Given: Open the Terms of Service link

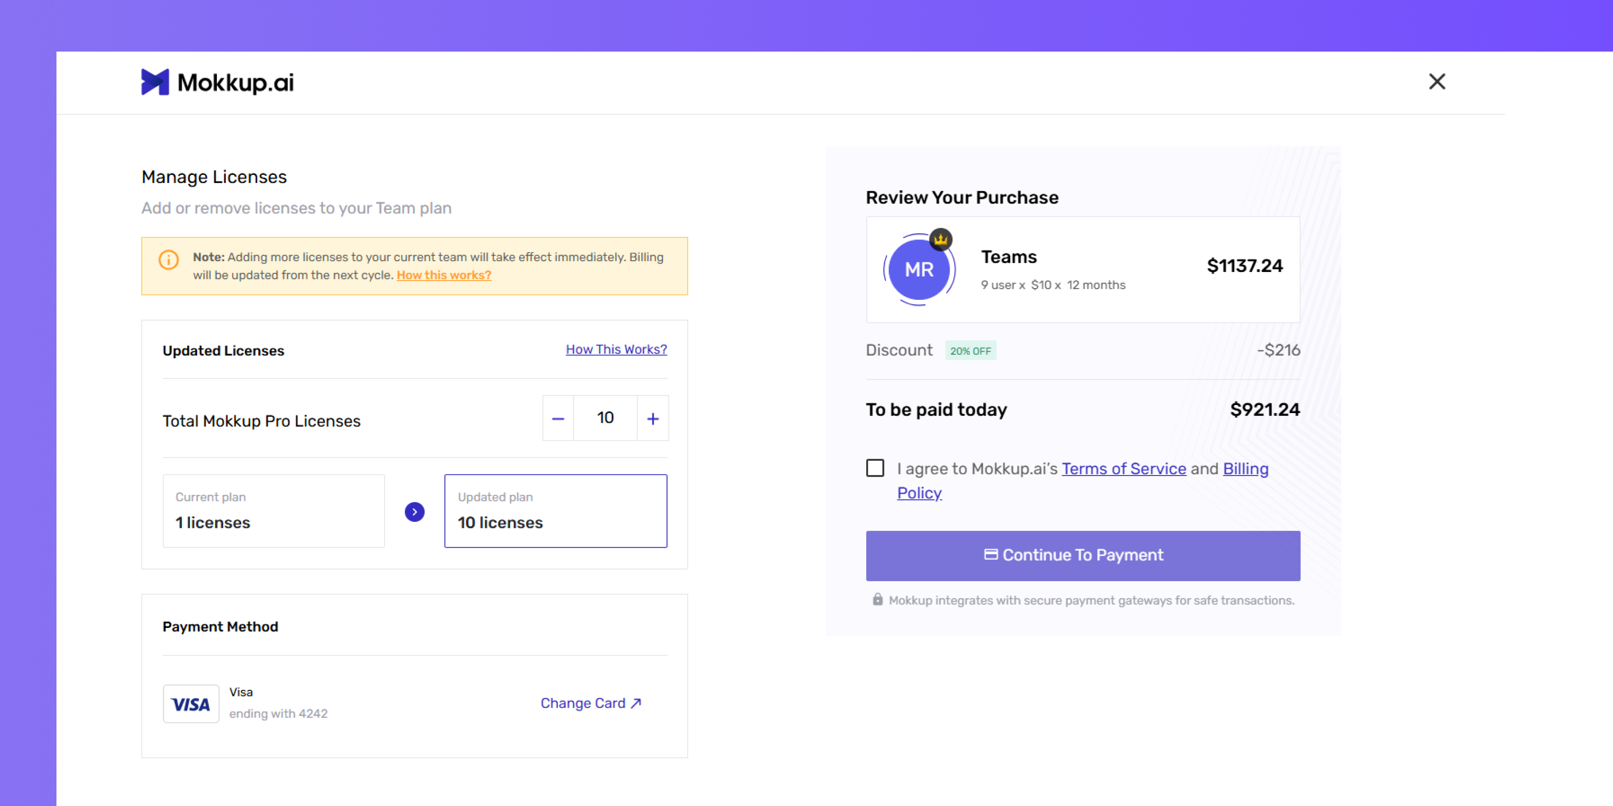Looking at the screenshot, I should click(1123, 469).
